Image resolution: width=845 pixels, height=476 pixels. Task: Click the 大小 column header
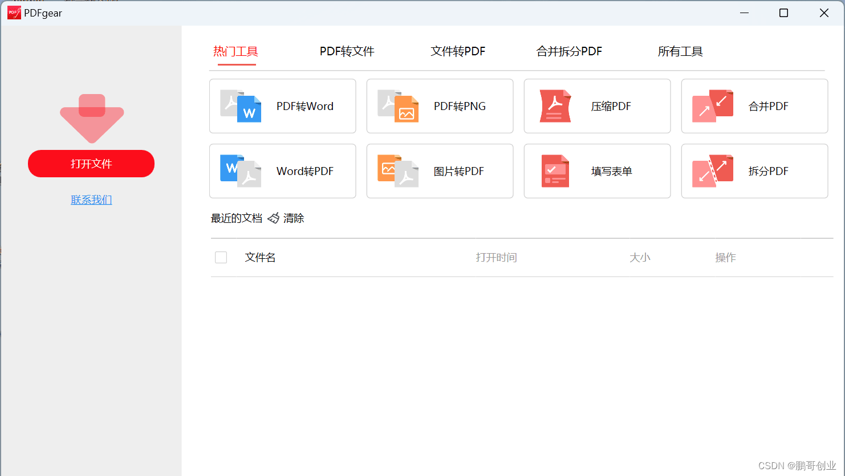point(640,258)
